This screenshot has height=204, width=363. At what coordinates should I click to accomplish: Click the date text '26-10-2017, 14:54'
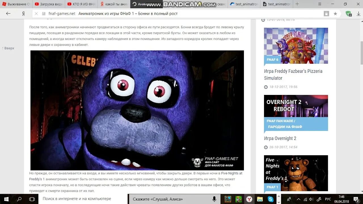[x=283, y=147]
